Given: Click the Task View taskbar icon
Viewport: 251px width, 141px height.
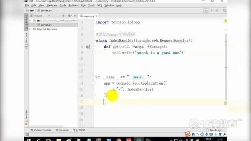Looking at the screenshot, I should click(48, 140).
